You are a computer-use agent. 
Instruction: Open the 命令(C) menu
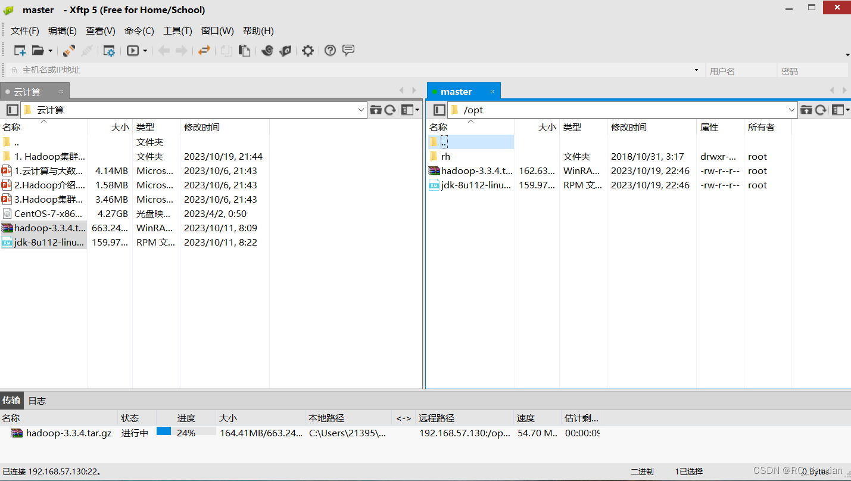(139, 31)
